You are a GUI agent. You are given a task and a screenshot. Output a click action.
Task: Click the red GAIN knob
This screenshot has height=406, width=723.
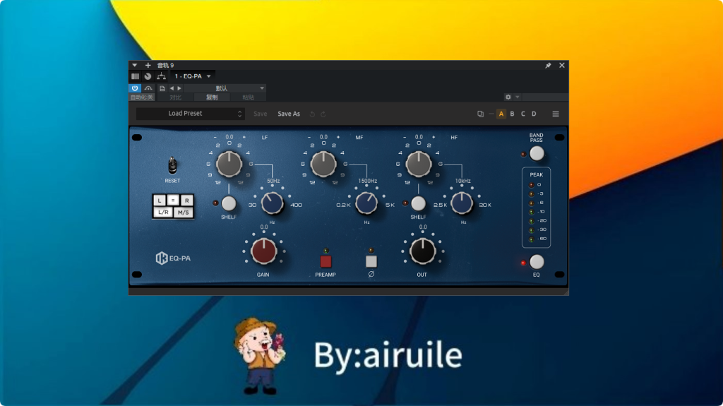point(264,251)
